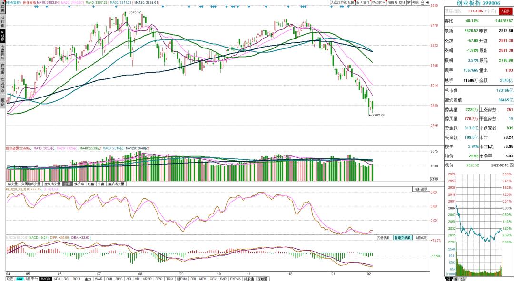Image resolution: width=514 pixels, height=281 pixels.
Task: Select the 外盘 tab
Action: (x=101, y=184)
